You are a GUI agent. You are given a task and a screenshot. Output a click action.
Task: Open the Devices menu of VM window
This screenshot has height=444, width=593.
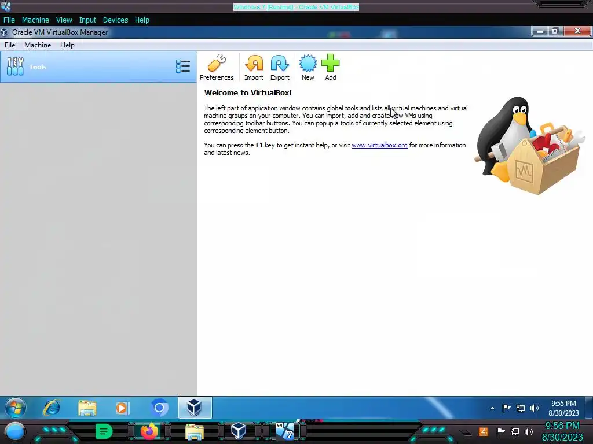115,20
